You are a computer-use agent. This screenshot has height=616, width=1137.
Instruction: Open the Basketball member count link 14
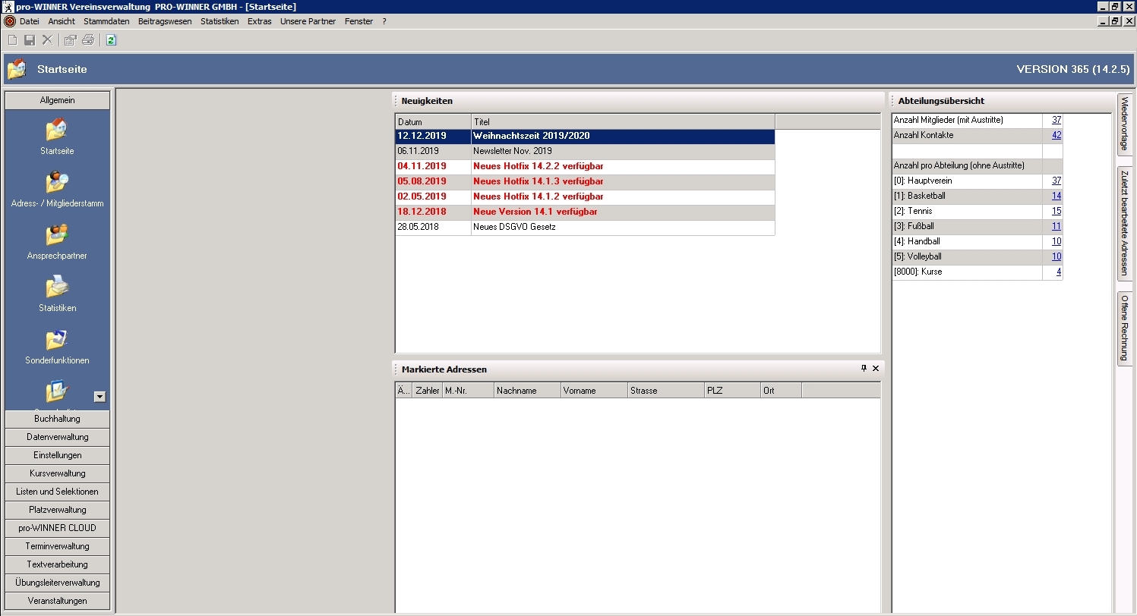pyautogui.click(x=1056, y=196)
